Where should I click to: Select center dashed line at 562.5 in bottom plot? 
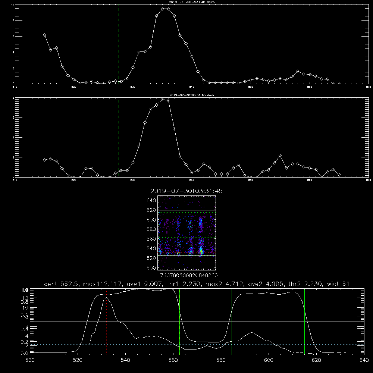click(x=179, y=322)
